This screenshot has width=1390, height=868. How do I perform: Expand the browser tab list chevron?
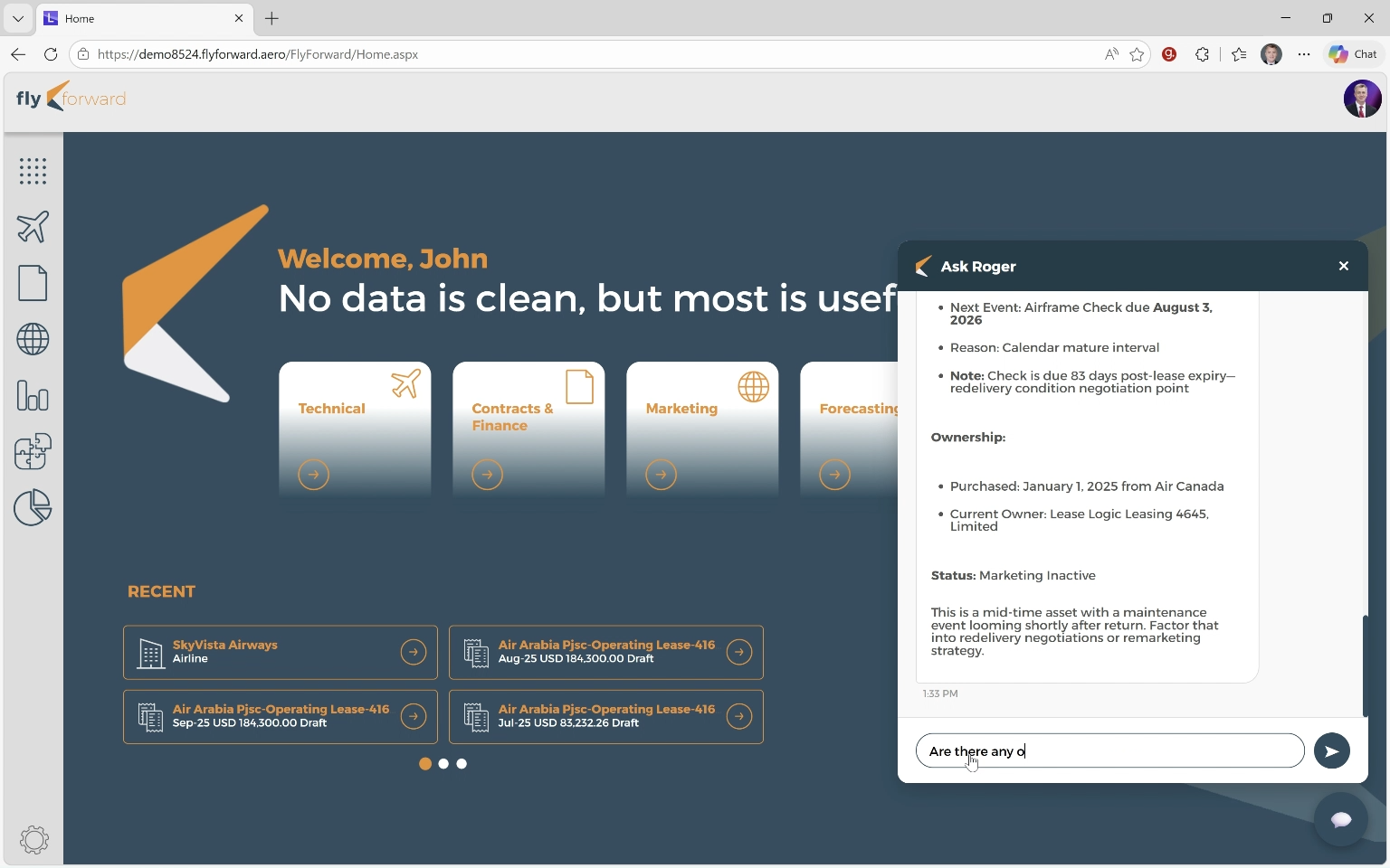click(18, 18)
